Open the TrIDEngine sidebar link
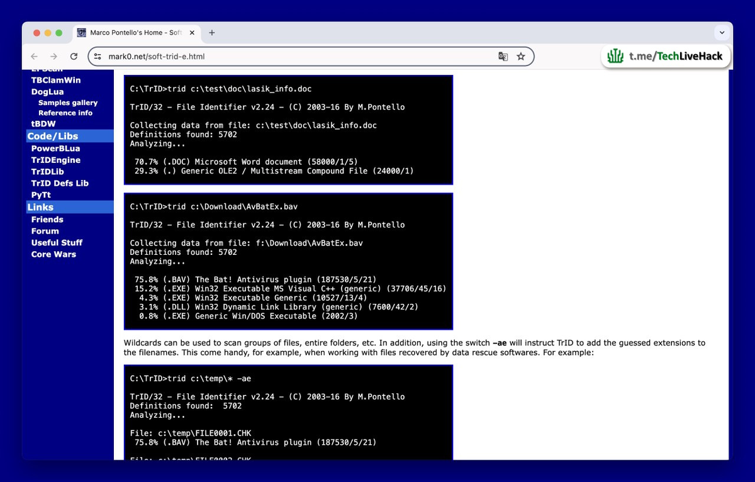The image size is (755, 482). pos(56,160)
